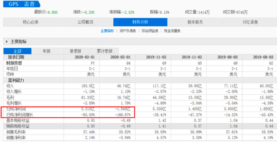Open the 资产负债表 link
The width and height of the screenshot is (277, 142).
click(128, 31)
